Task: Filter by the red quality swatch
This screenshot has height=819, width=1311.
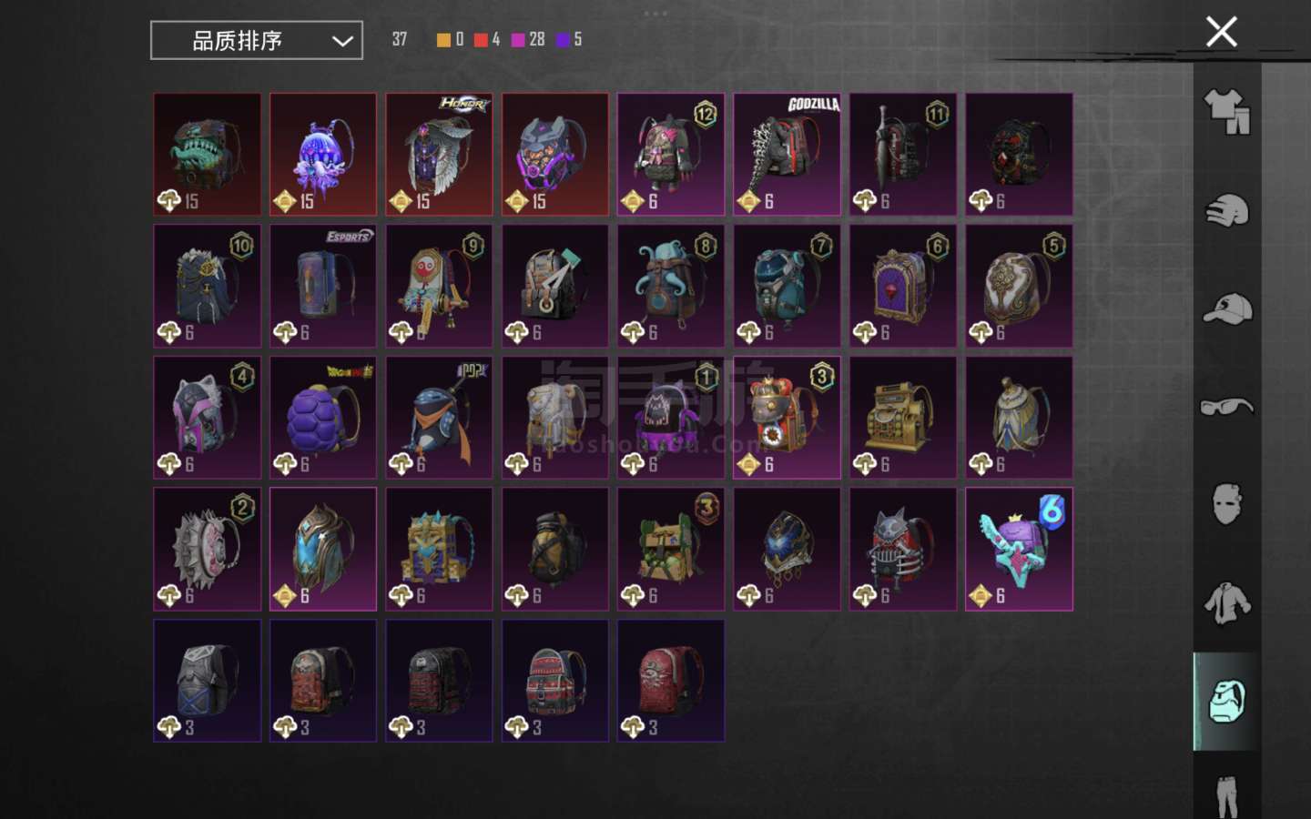Action: (x=481, y=40)
